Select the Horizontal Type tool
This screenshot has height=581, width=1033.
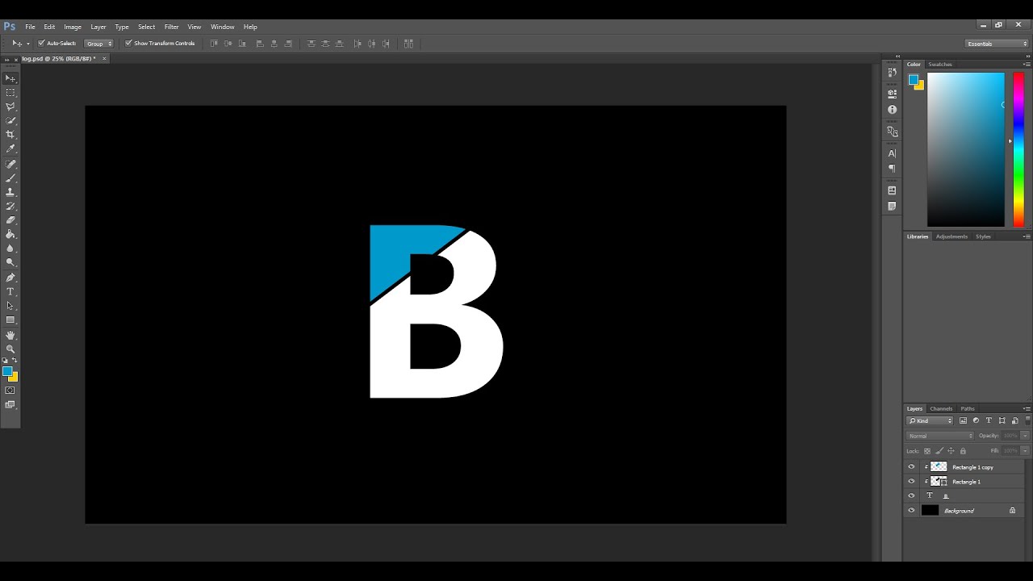pyautogui.click(x=10, y=291)
